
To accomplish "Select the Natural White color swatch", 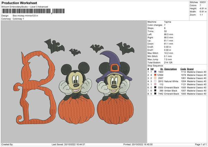I will click(x=155, y=81).
